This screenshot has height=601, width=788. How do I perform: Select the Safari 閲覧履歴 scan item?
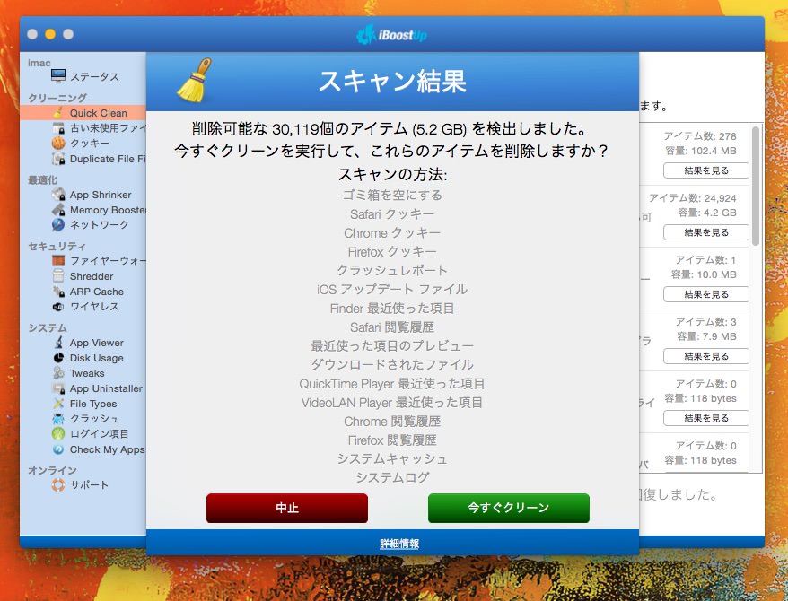pos(392,327)
